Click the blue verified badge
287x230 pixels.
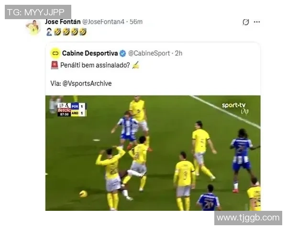coord(122,53)
